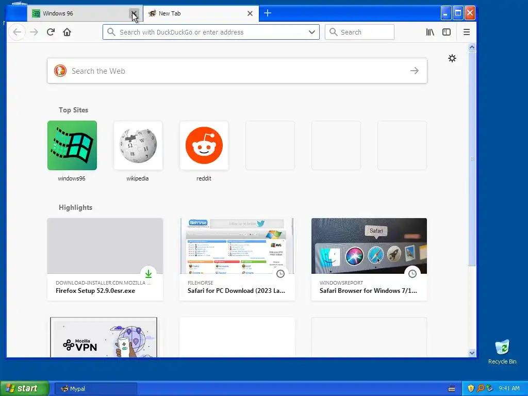Reload the current page

click(51, 32)
